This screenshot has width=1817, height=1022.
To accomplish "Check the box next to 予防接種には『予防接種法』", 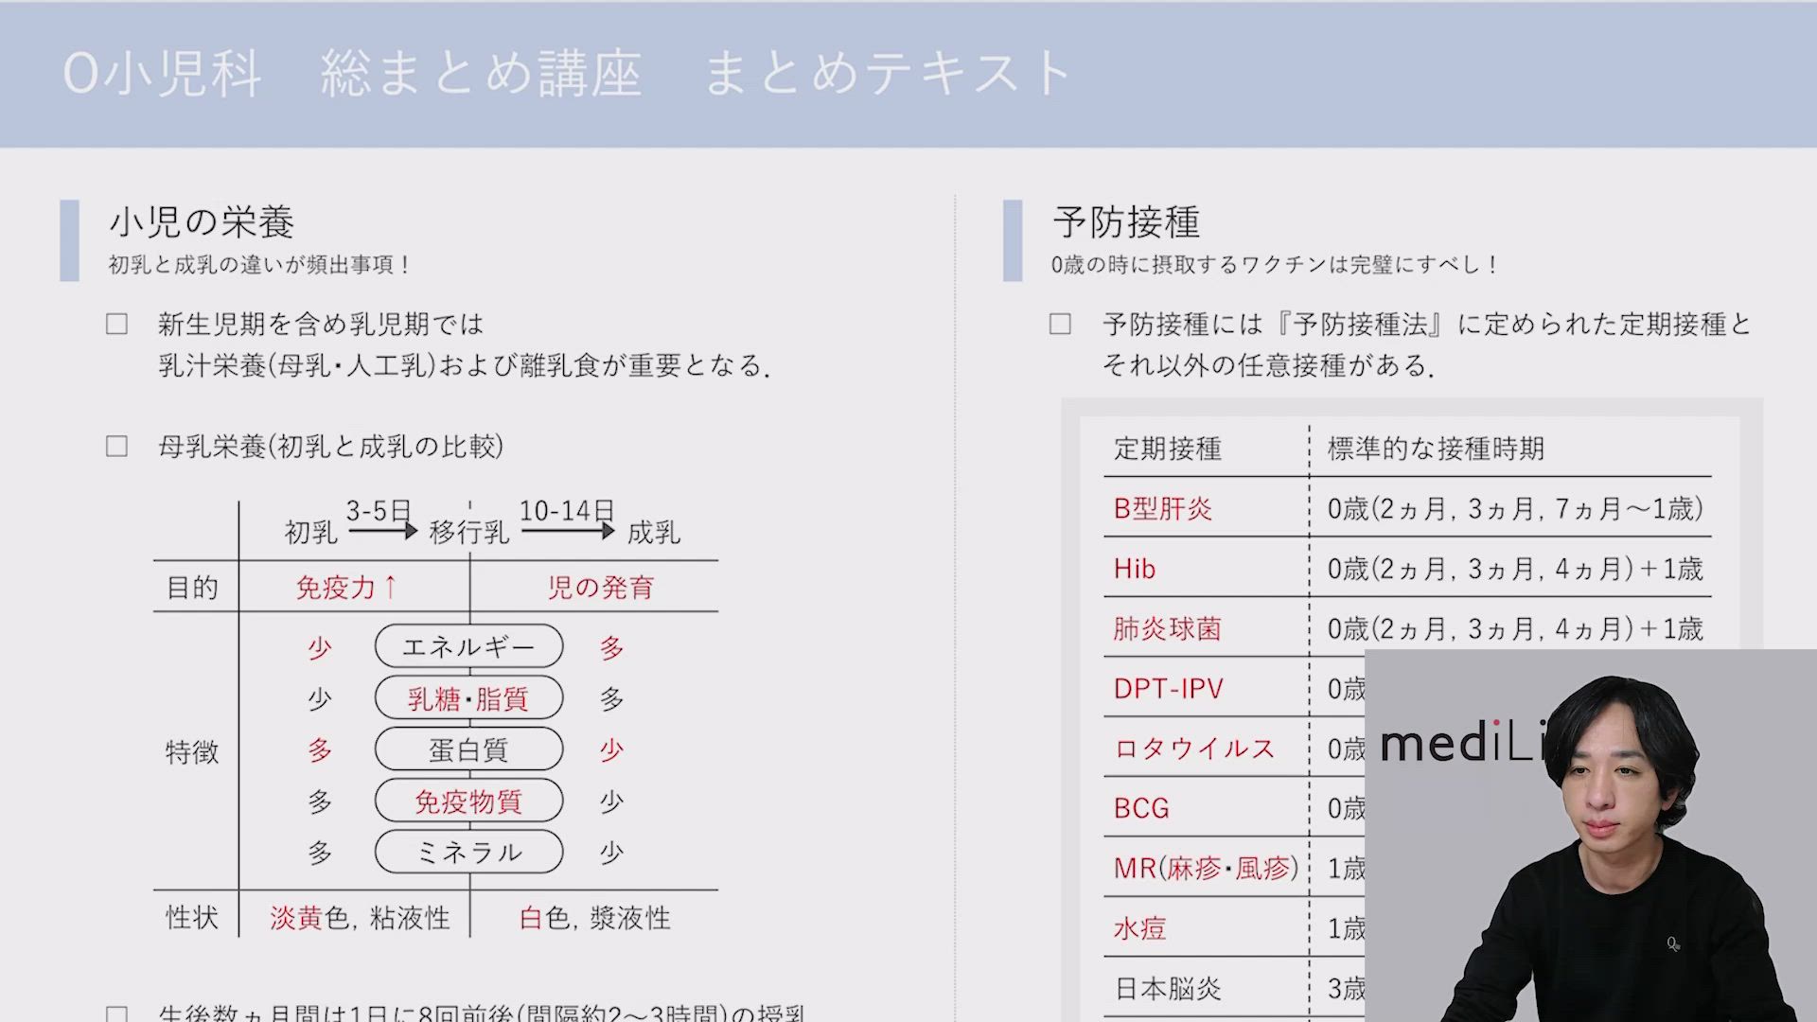I will pos(1060,325).
